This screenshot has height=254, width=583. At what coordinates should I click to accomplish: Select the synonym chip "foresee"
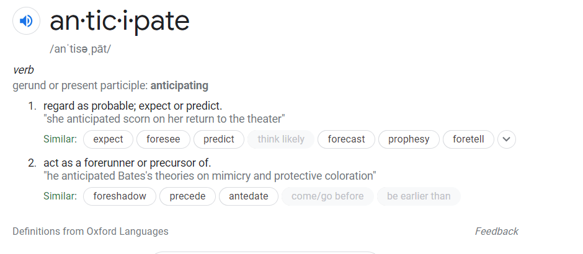[163, 139]
